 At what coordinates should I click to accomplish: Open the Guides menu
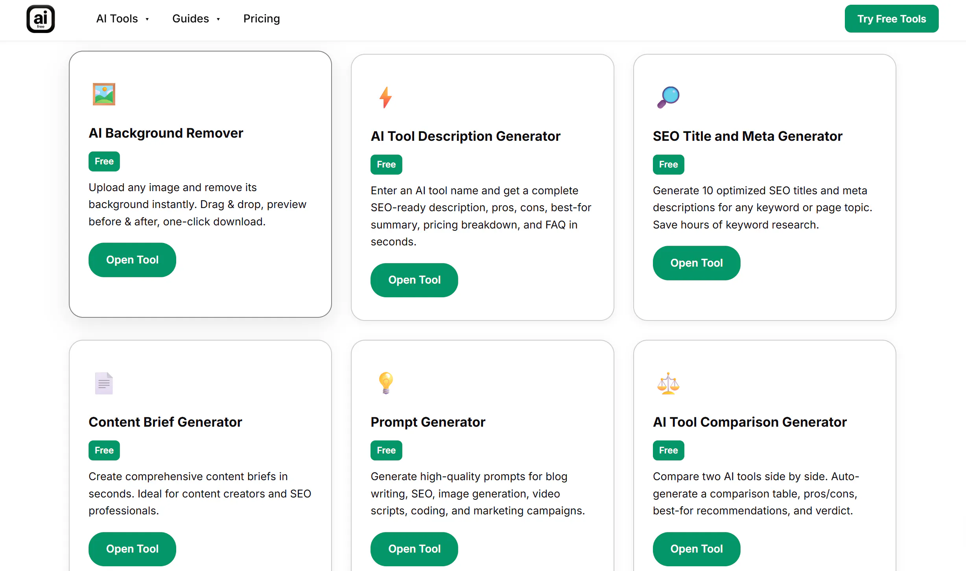191,19
